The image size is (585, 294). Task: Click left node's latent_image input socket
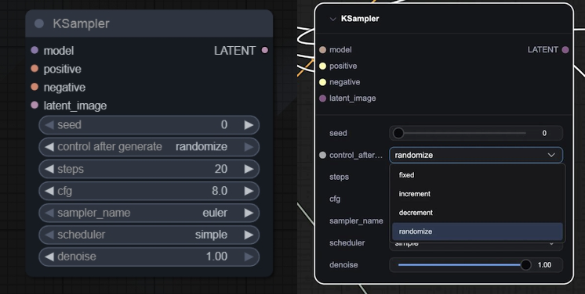tap(35, 105)
